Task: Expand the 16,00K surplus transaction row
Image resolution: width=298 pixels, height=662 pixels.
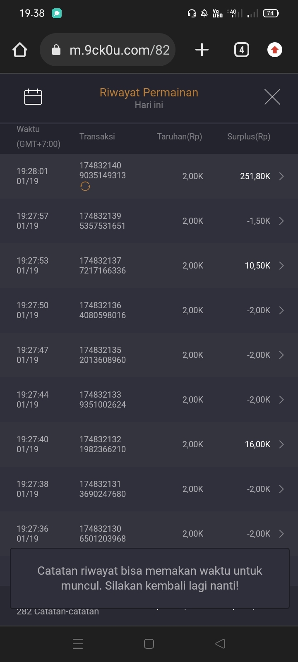Action: pos(281,444)
